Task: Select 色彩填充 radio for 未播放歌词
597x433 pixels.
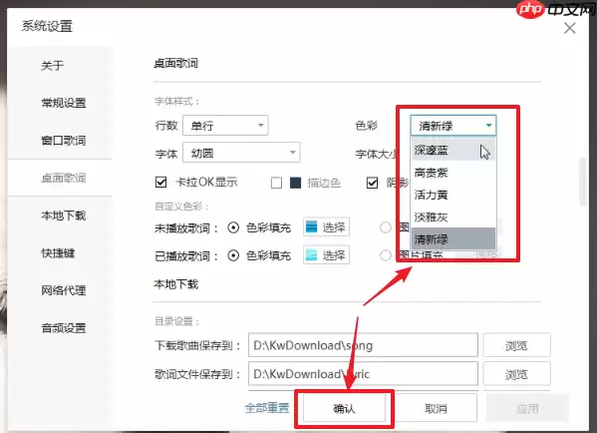Action: coord(233,227)
